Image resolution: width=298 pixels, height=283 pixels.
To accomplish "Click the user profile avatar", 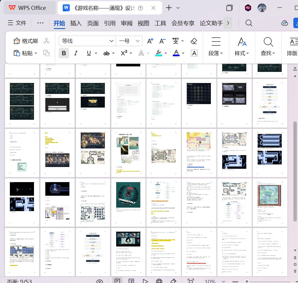I will coord(262,8).
